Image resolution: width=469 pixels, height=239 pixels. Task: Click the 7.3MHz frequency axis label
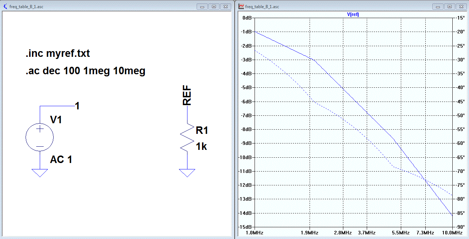tap(426, 233)
